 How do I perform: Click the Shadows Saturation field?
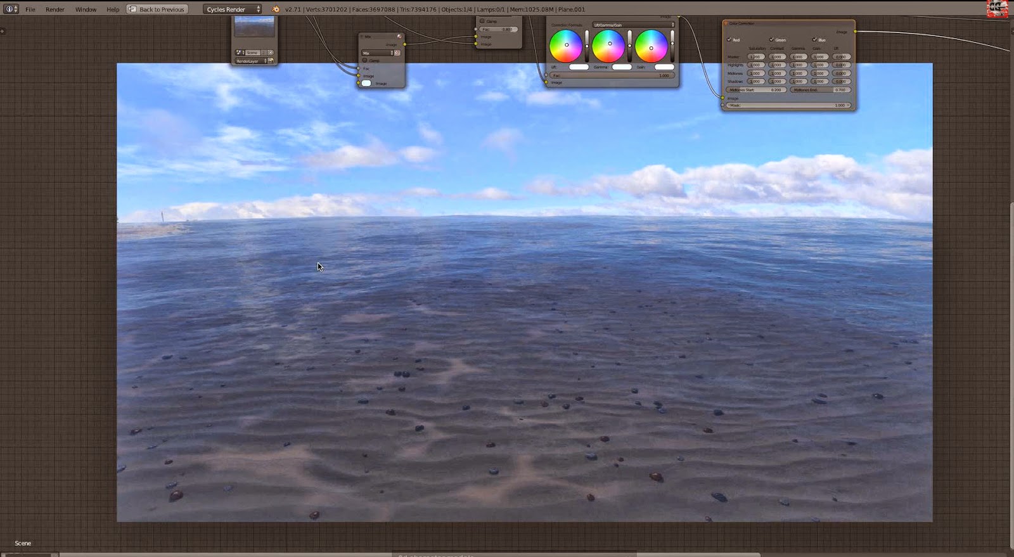coord(756,81)
